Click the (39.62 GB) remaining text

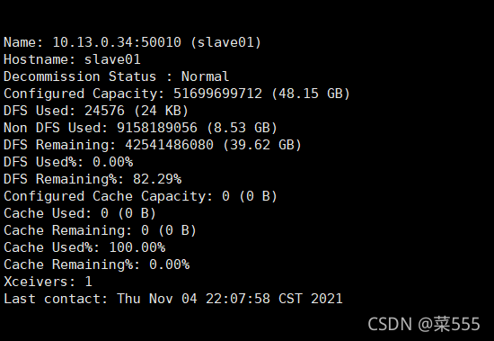[261, 145]
